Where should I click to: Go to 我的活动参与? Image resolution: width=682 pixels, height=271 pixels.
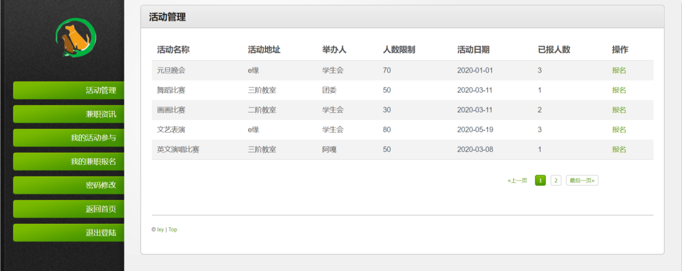click(68, 138)
